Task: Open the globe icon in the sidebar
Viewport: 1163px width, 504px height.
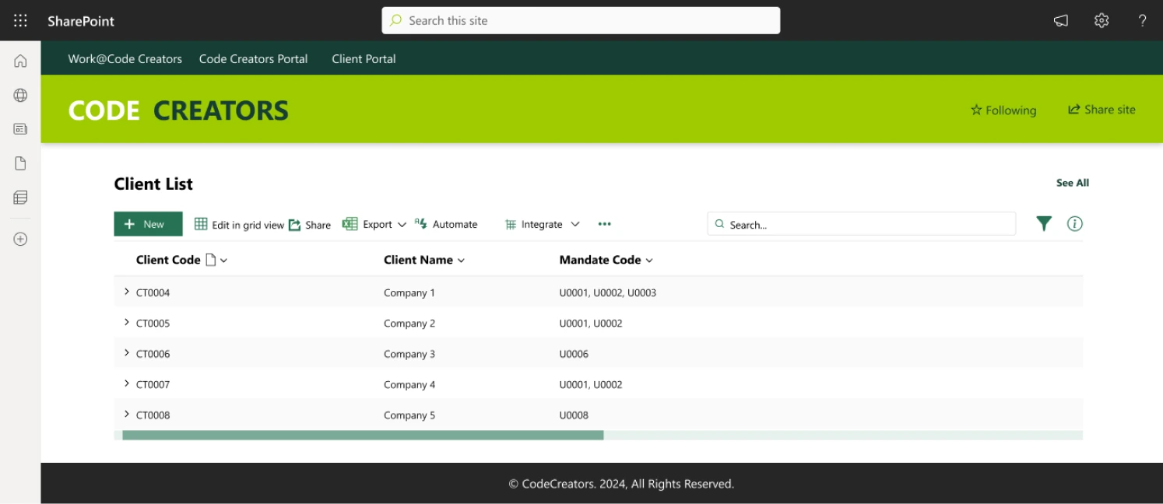Action: [19, 94]
